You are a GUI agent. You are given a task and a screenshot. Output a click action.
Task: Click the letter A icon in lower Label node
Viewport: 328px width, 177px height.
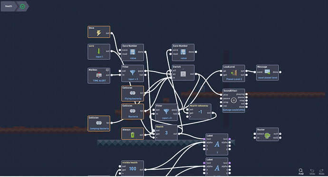tap(217, 168)
